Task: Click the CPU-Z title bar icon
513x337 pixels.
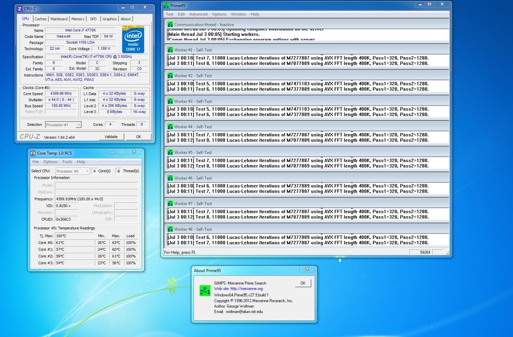Action: (x=20, y=8)
